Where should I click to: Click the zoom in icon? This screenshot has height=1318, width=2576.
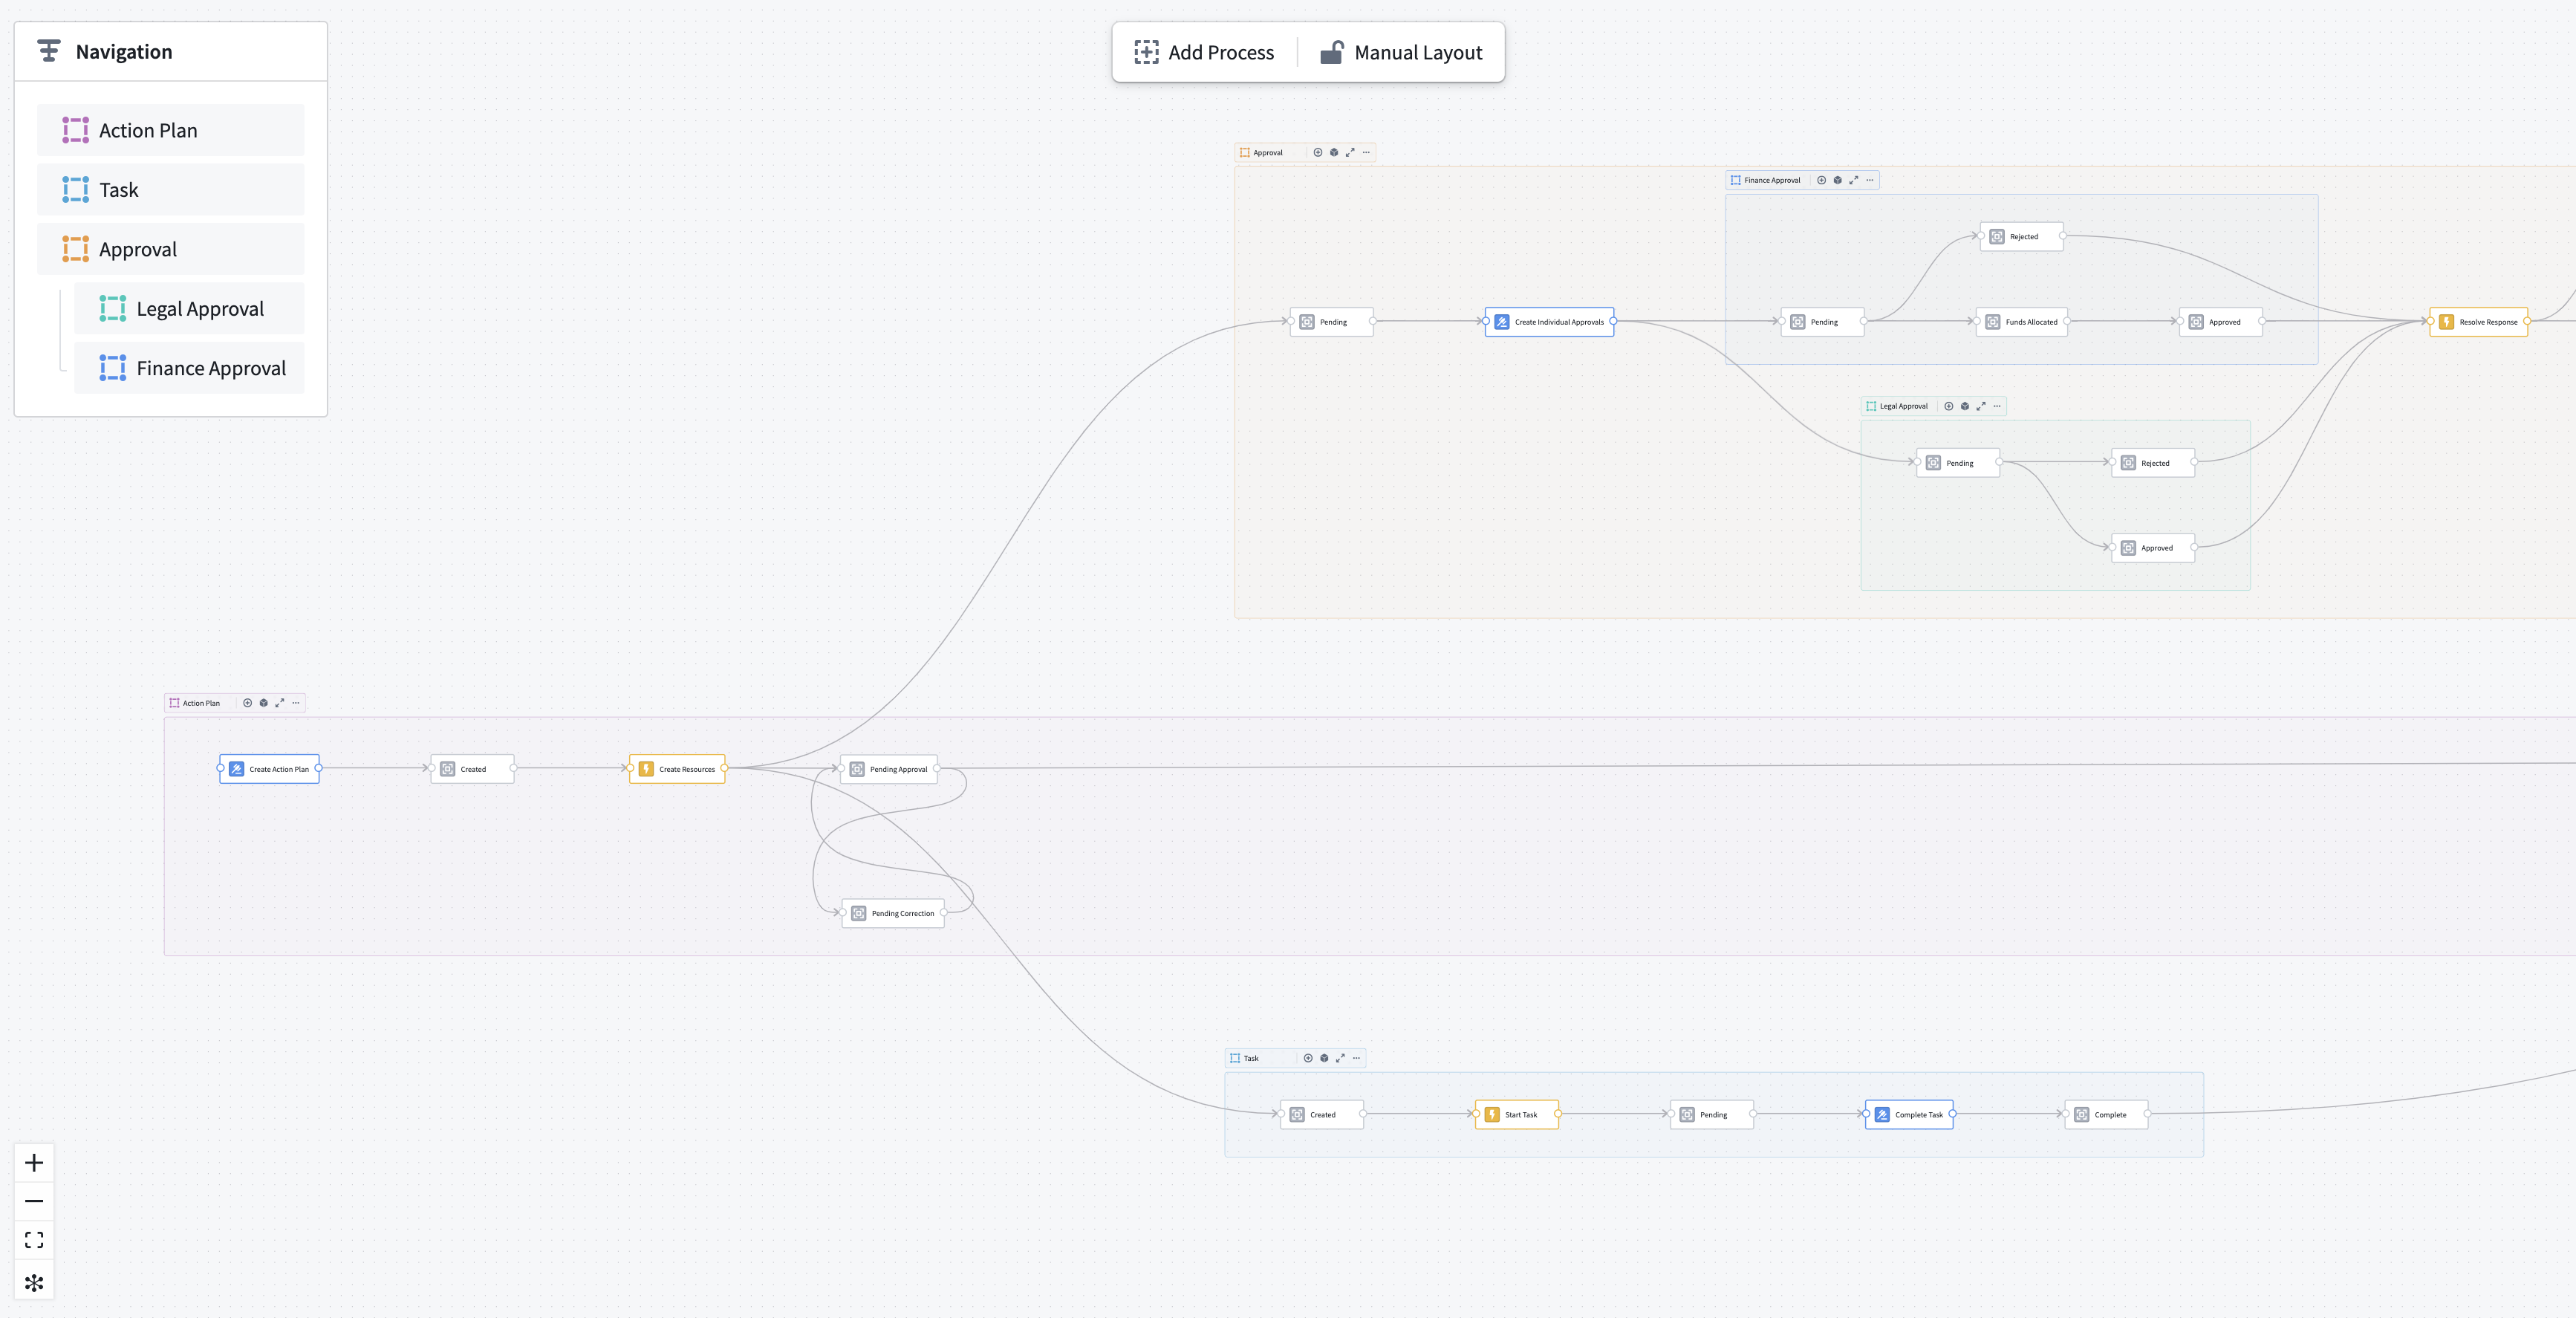[x=34, y=1162]
